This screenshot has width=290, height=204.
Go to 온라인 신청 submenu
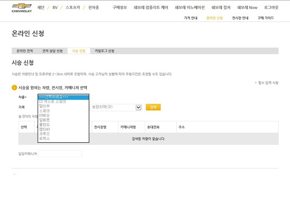click(215, 18)
